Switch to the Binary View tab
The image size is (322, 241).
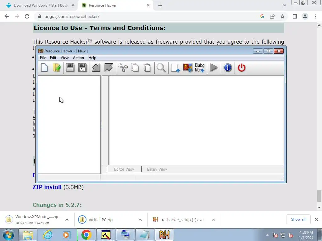tap(157, 169)
